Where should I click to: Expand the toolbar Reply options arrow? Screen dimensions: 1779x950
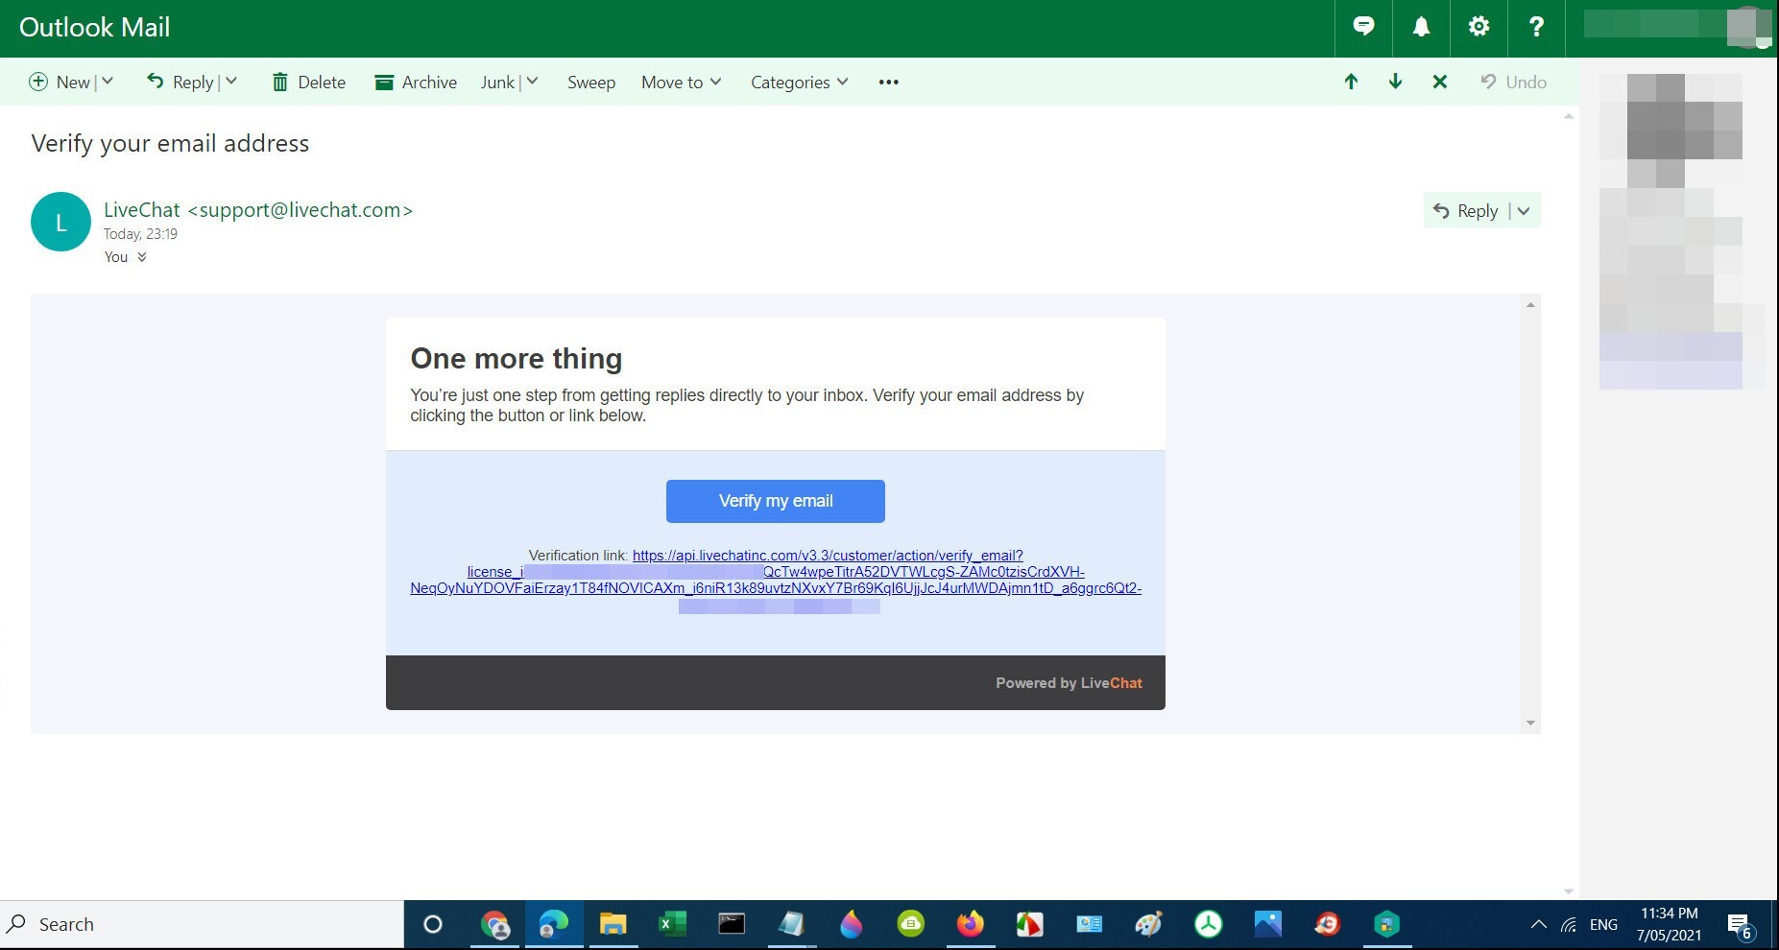(231, 82)
